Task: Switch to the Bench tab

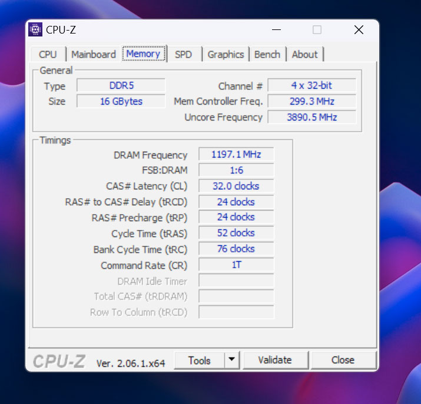Action: click(267, 55)
